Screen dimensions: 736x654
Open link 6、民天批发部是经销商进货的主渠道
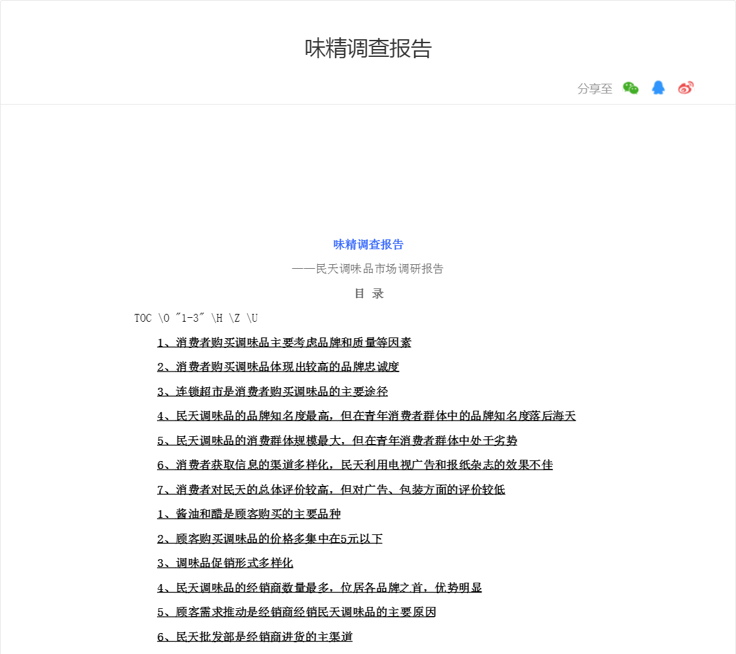coord(254,636)
